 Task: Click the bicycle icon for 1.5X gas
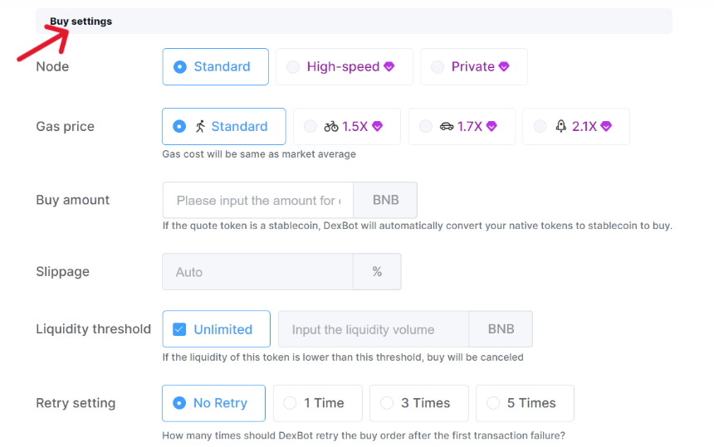click(x=331, y=126)
